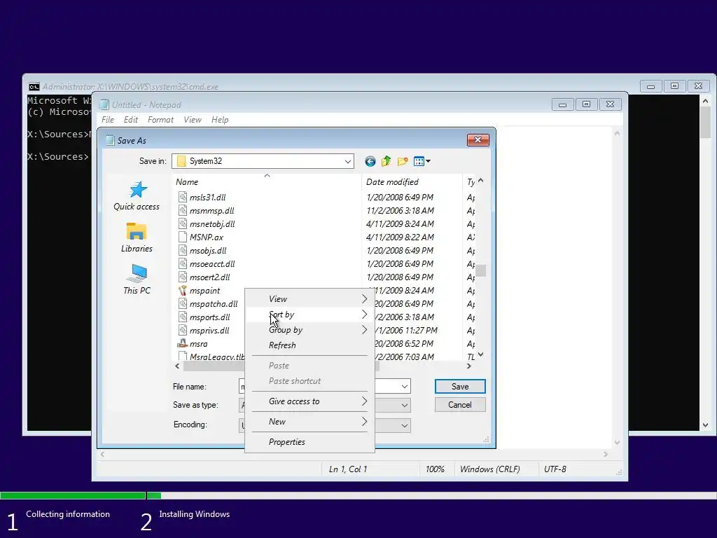This screenshot has height=538, width=717.
Task: Click the Save button
Action: (460, 387)
